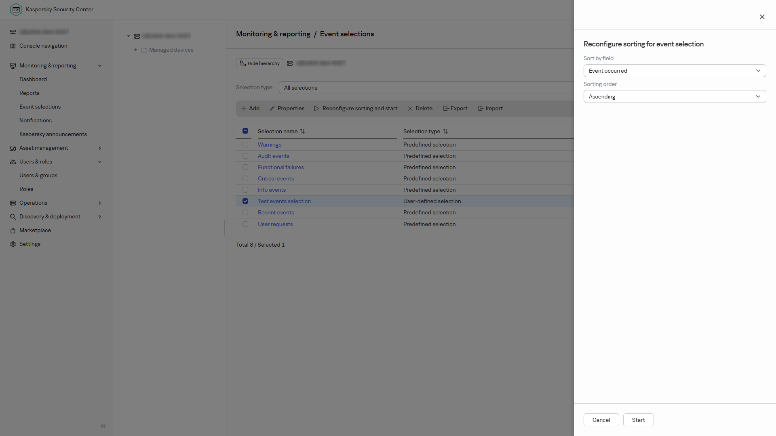Close the reconfigure sorting panel

point(762,17)
